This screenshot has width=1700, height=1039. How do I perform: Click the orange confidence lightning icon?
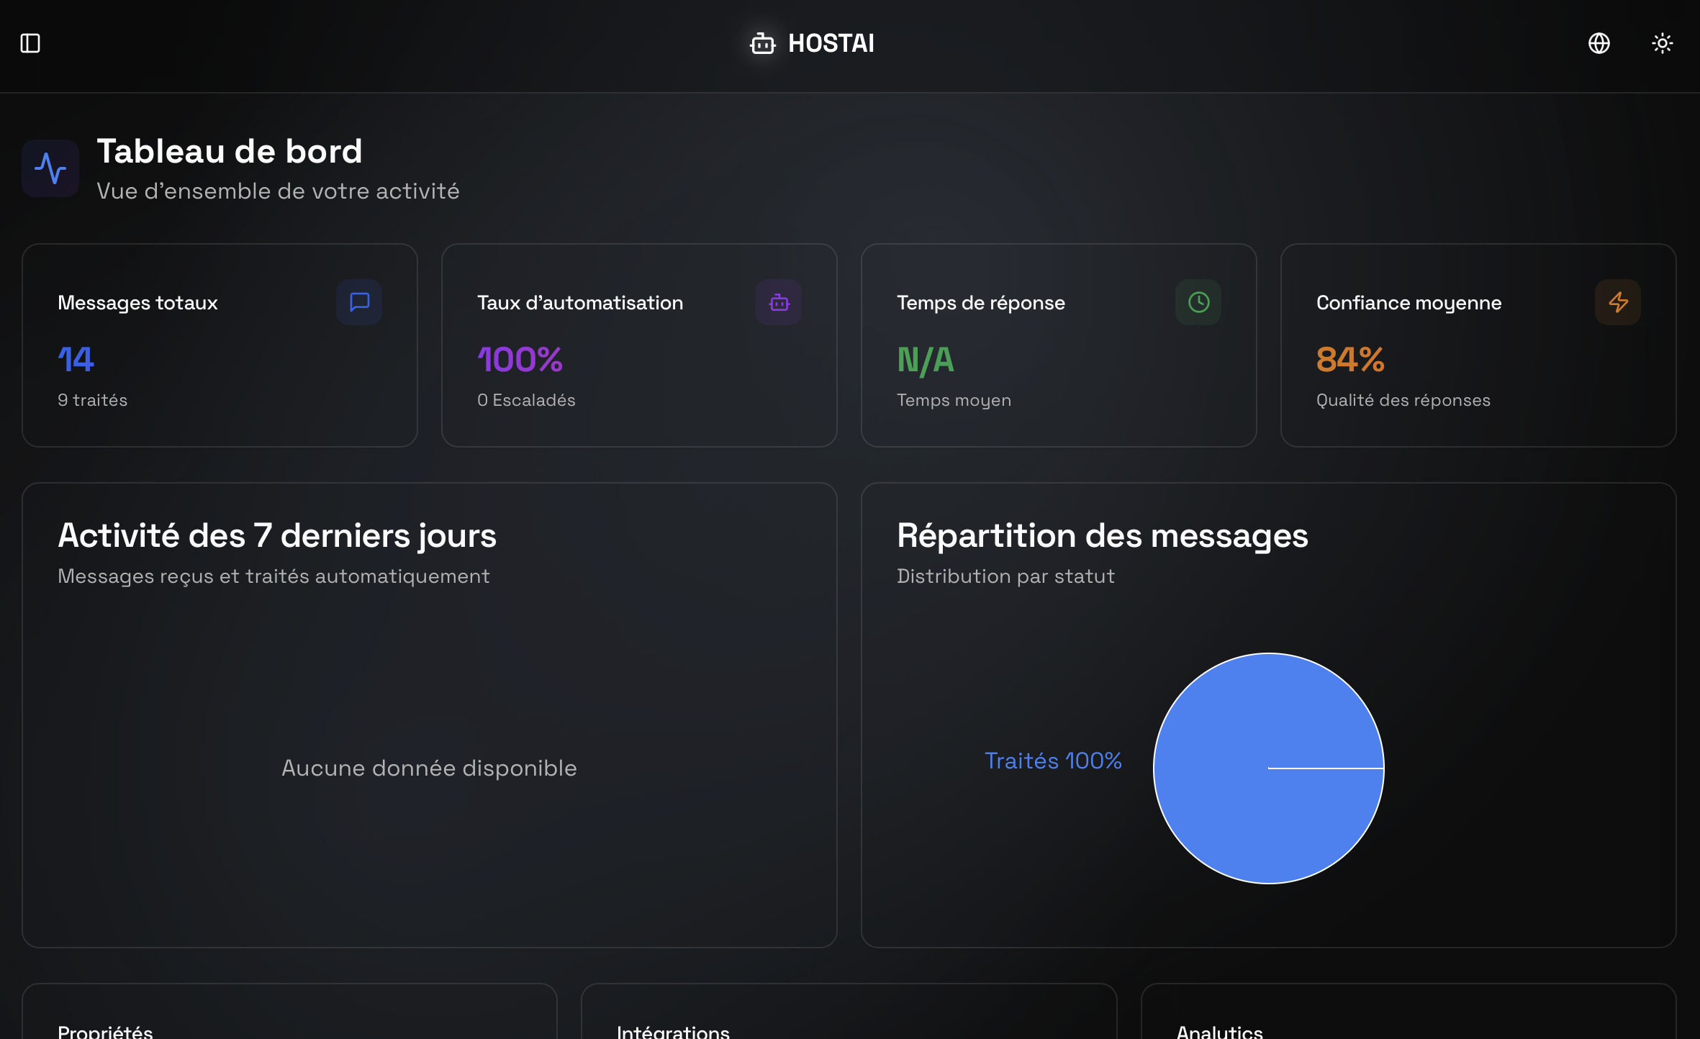click(x=1618, y=302)
